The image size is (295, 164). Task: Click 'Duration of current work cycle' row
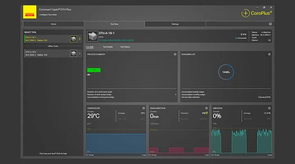coord(132,92)
